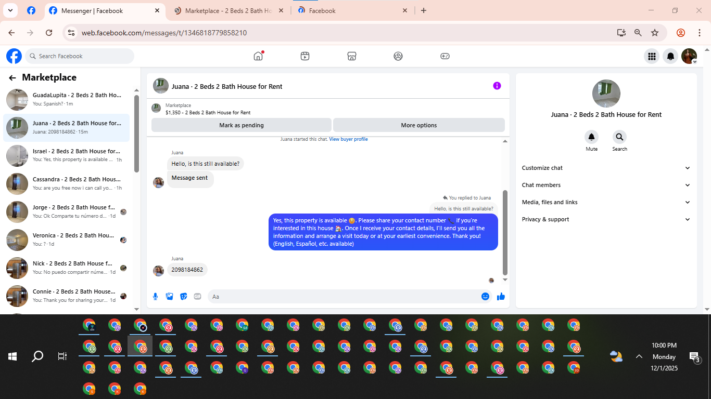Open the Nick conversation
The height and width of the screenshot is (399, 711).
coord(67,268)
